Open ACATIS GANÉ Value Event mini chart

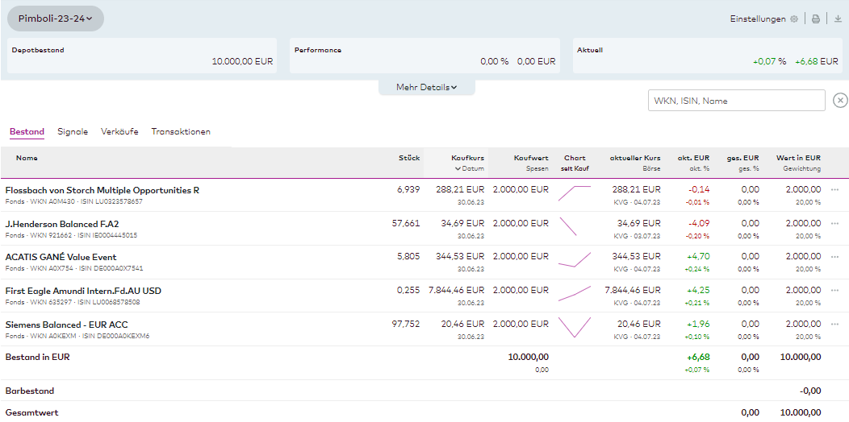click(575, 260)
